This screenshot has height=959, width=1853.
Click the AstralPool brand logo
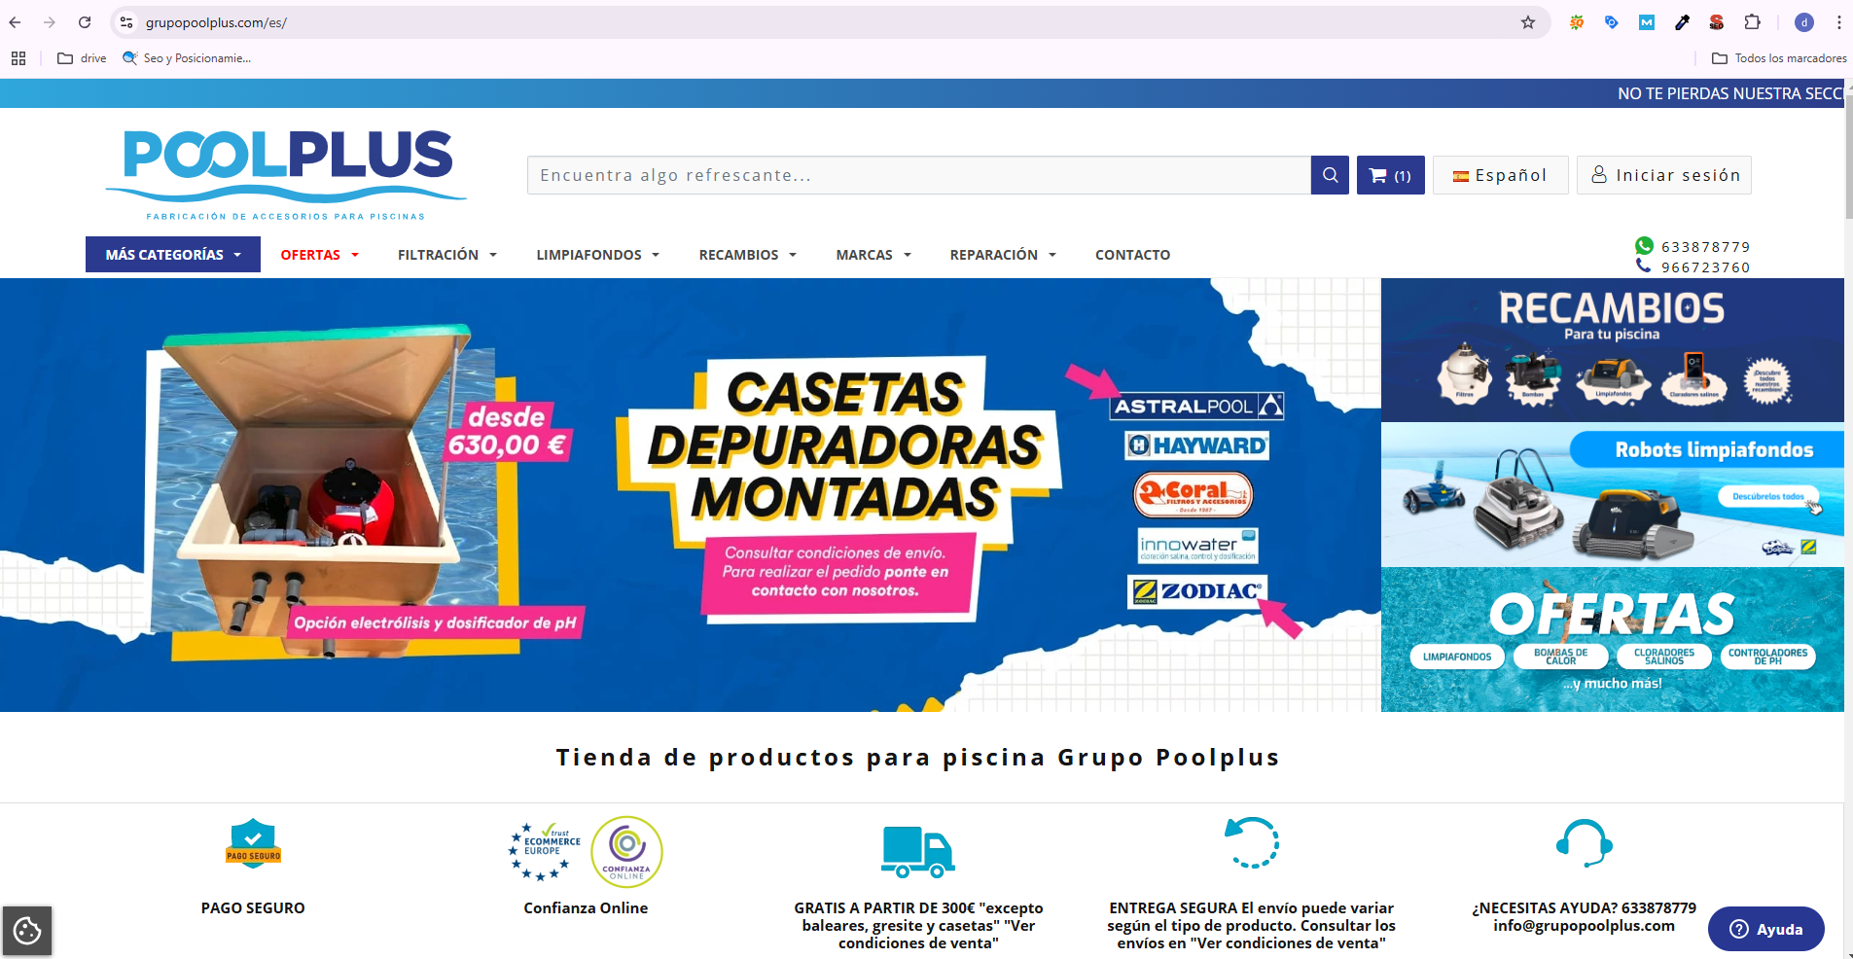(x=1197, y=406)
